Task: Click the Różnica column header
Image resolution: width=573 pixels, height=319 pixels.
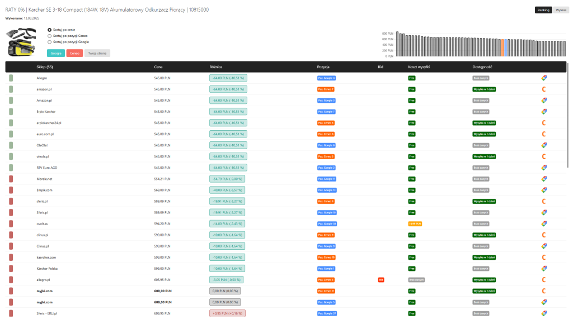Action: [215, 67]
